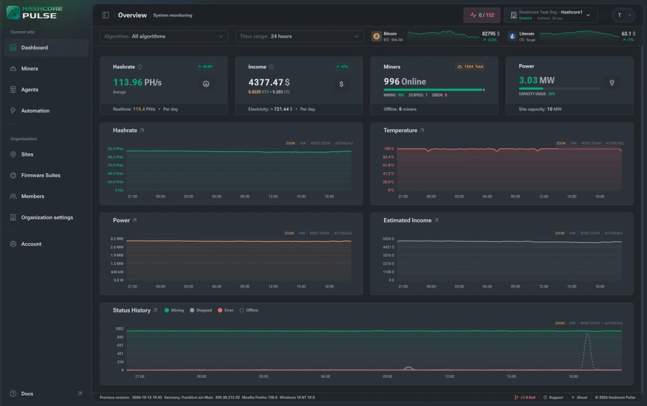Click the Hashcore Pulse logo
Screen dimensions: 647x406
35,13
